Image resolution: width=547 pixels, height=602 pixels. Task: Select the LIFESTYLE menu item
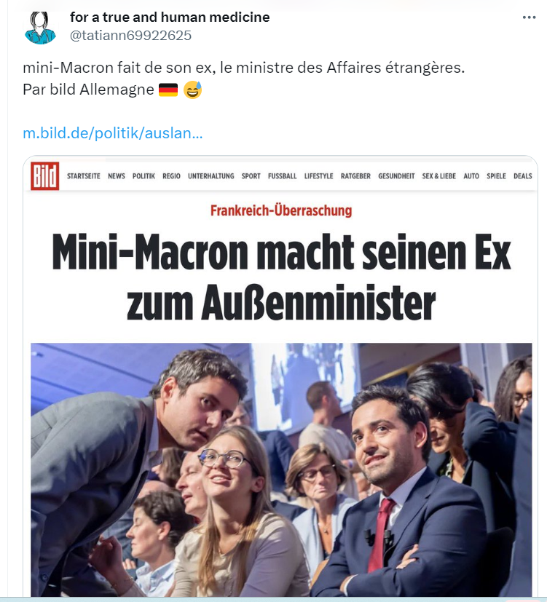click(319, 176)
